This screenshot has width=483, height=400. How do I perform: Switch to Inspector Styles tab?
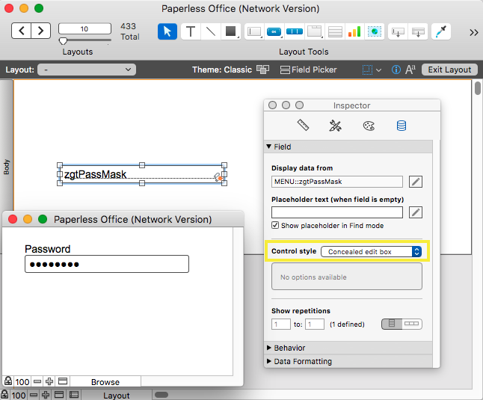335,126
